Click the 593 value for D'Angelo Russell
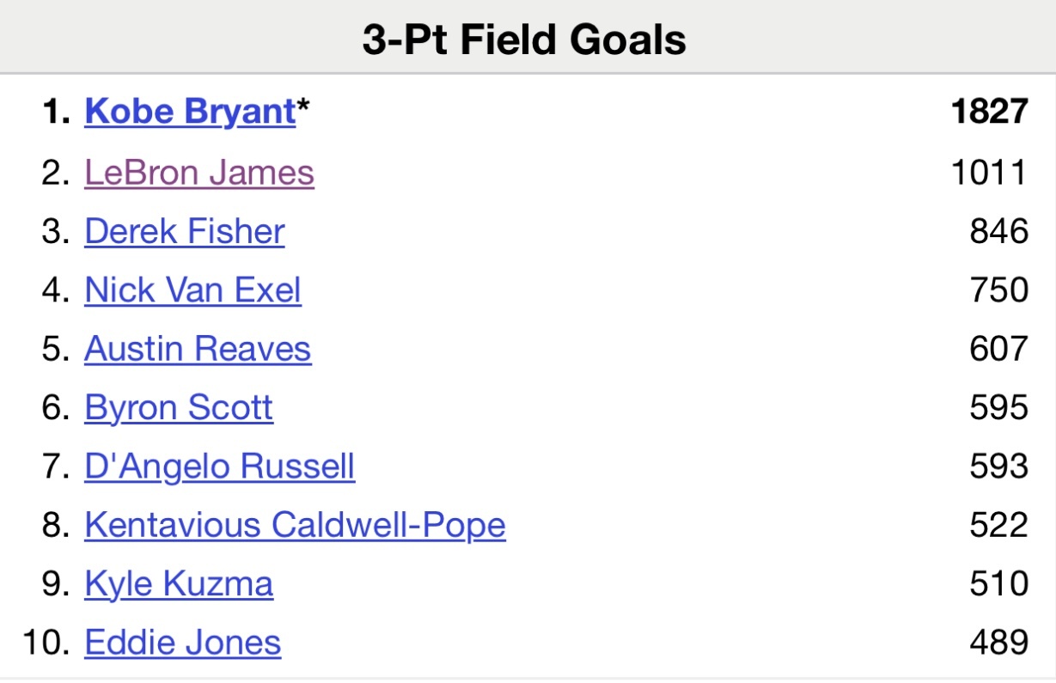The width and height of the screenshot is (1056, 683). click(998, 467)
